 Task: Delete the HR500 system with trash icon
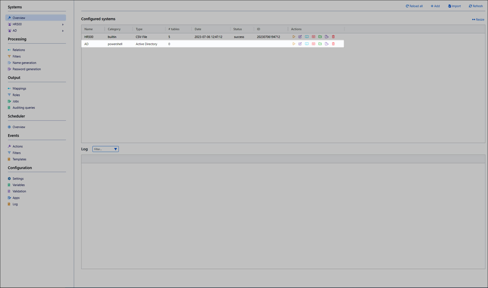(x=333, y=37)
